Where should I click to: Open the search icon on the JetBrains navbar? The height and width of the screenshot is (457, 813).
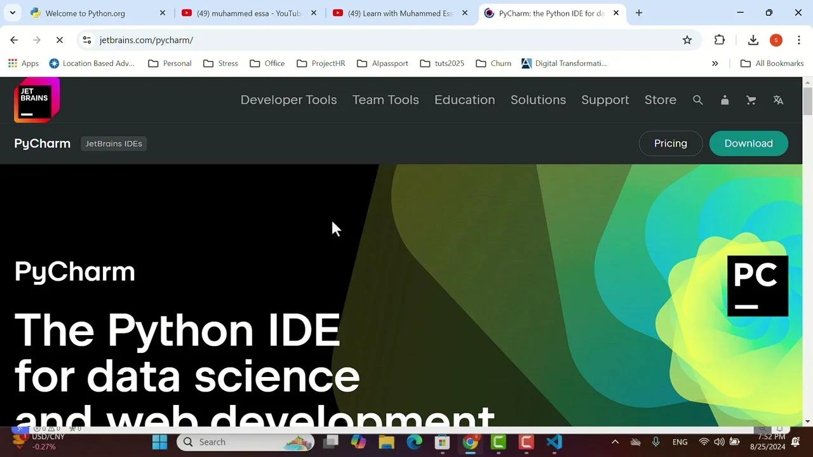click(697, 100)
